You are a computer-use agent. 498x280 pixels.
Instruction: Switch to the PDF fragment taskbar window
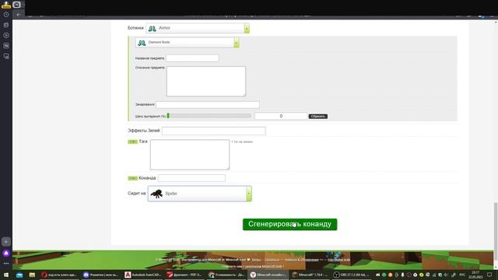coord(184,275)
